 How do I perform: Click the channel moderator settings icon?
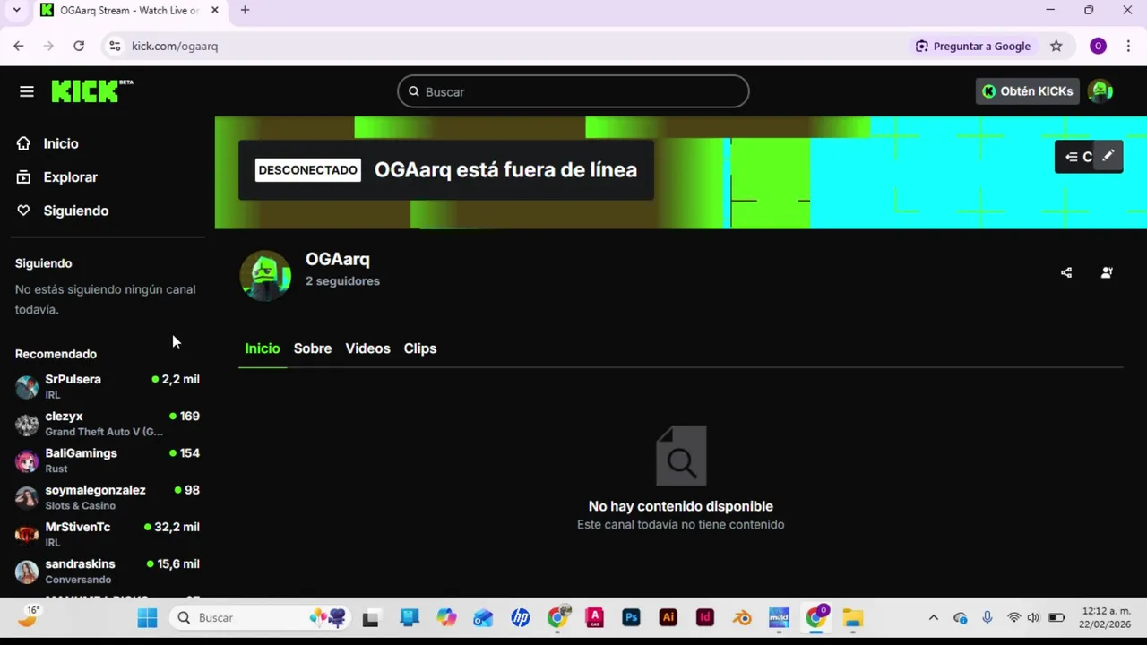(x=1107, y=273)
